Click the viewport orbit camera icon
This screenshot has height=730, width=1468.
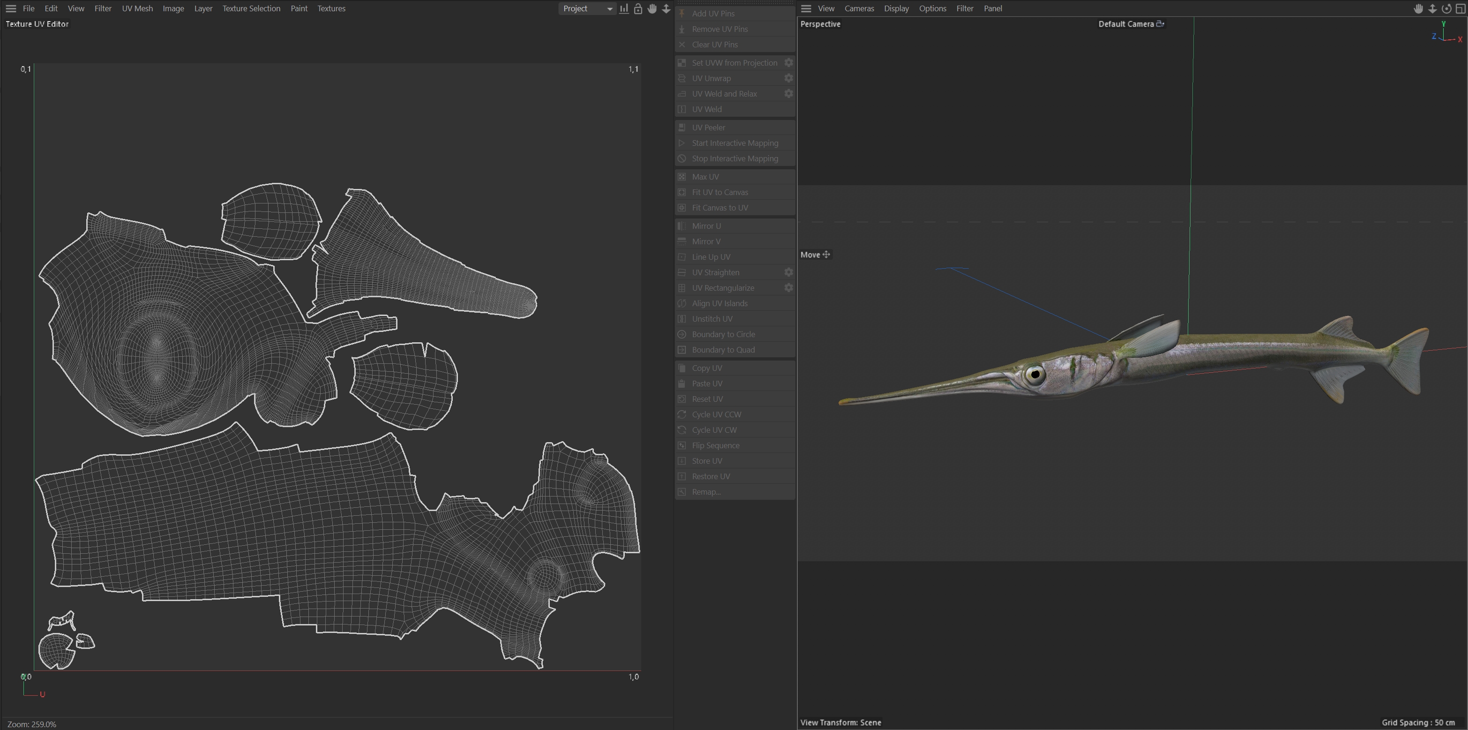(1446, 8)
